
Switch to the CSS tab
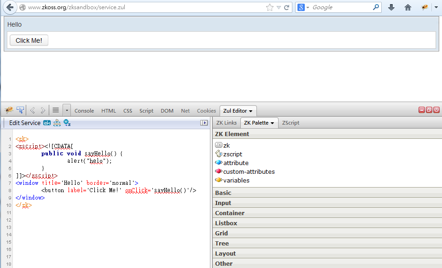coord(128,111)
